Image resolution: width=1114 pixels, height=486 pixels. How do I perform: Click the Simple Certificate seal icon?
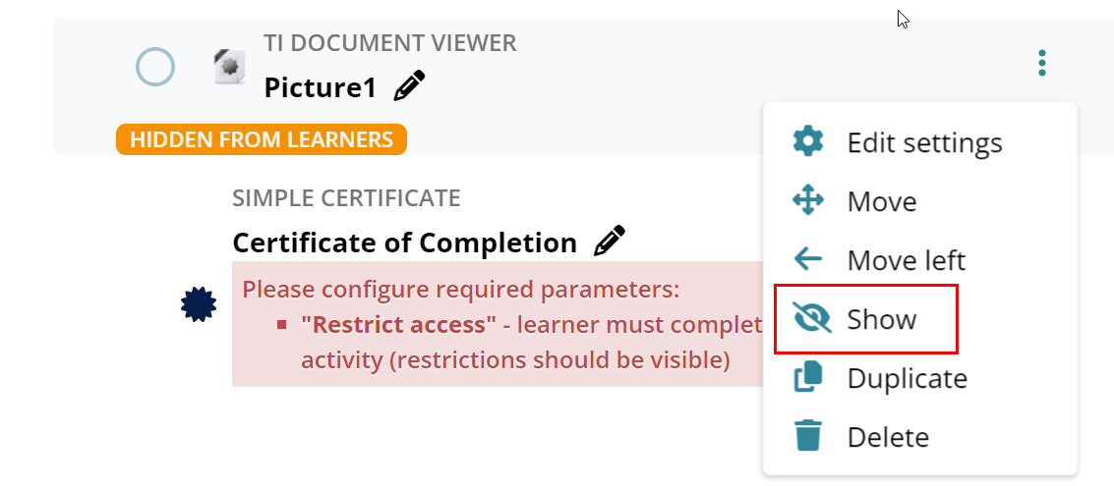pyautogui.click(x=199, y=304)
